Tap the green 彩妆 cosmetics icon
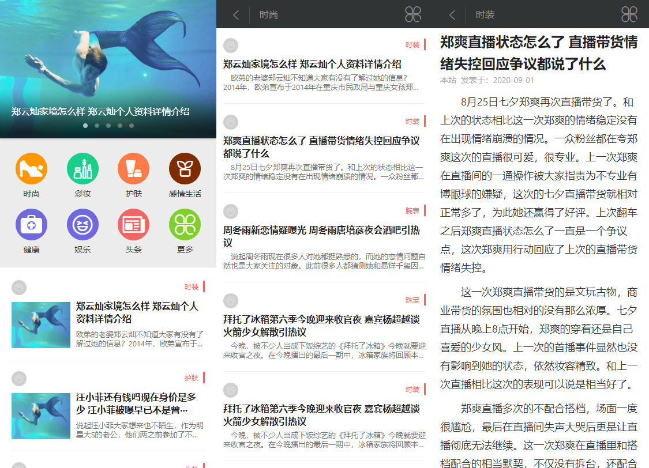The height and width of the screenshot is (468, 649). click(82, 169)
